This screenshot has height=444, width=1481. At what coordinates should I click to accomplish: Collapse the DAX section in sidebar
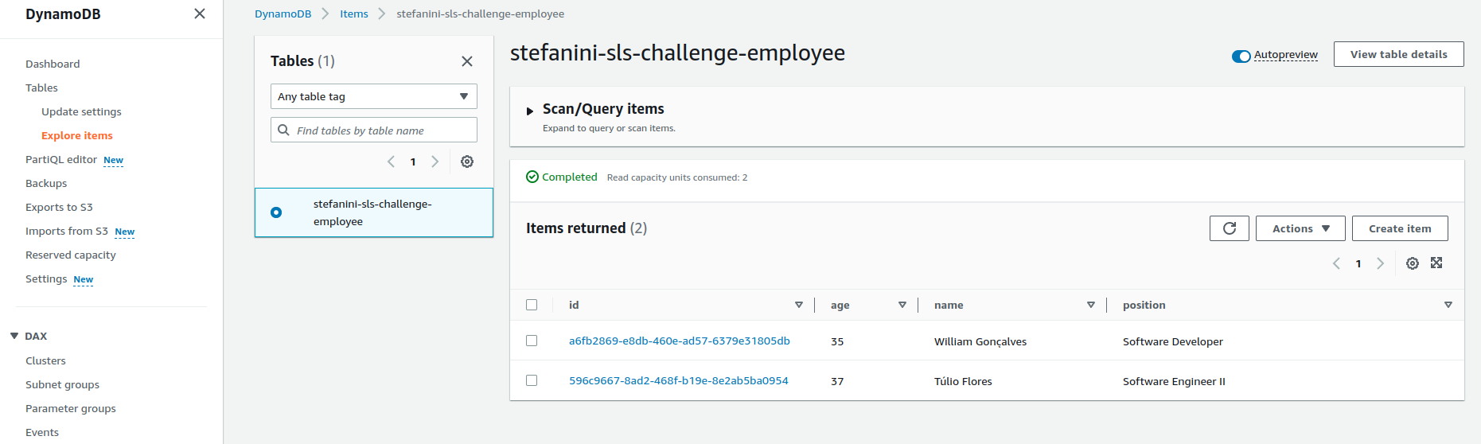[14, 336]
